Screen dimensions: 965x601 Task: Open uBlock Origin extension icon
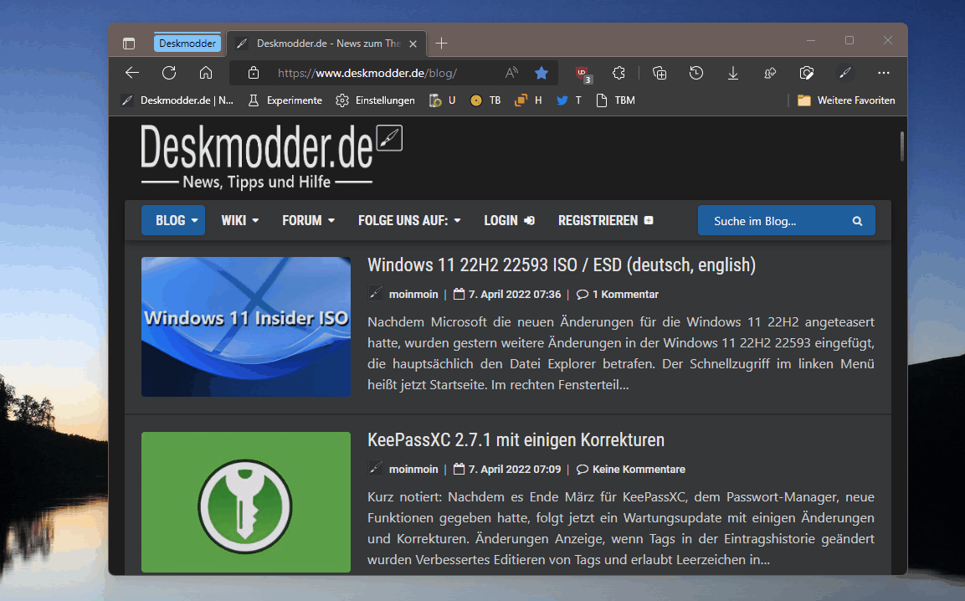[x=583, y=74]
